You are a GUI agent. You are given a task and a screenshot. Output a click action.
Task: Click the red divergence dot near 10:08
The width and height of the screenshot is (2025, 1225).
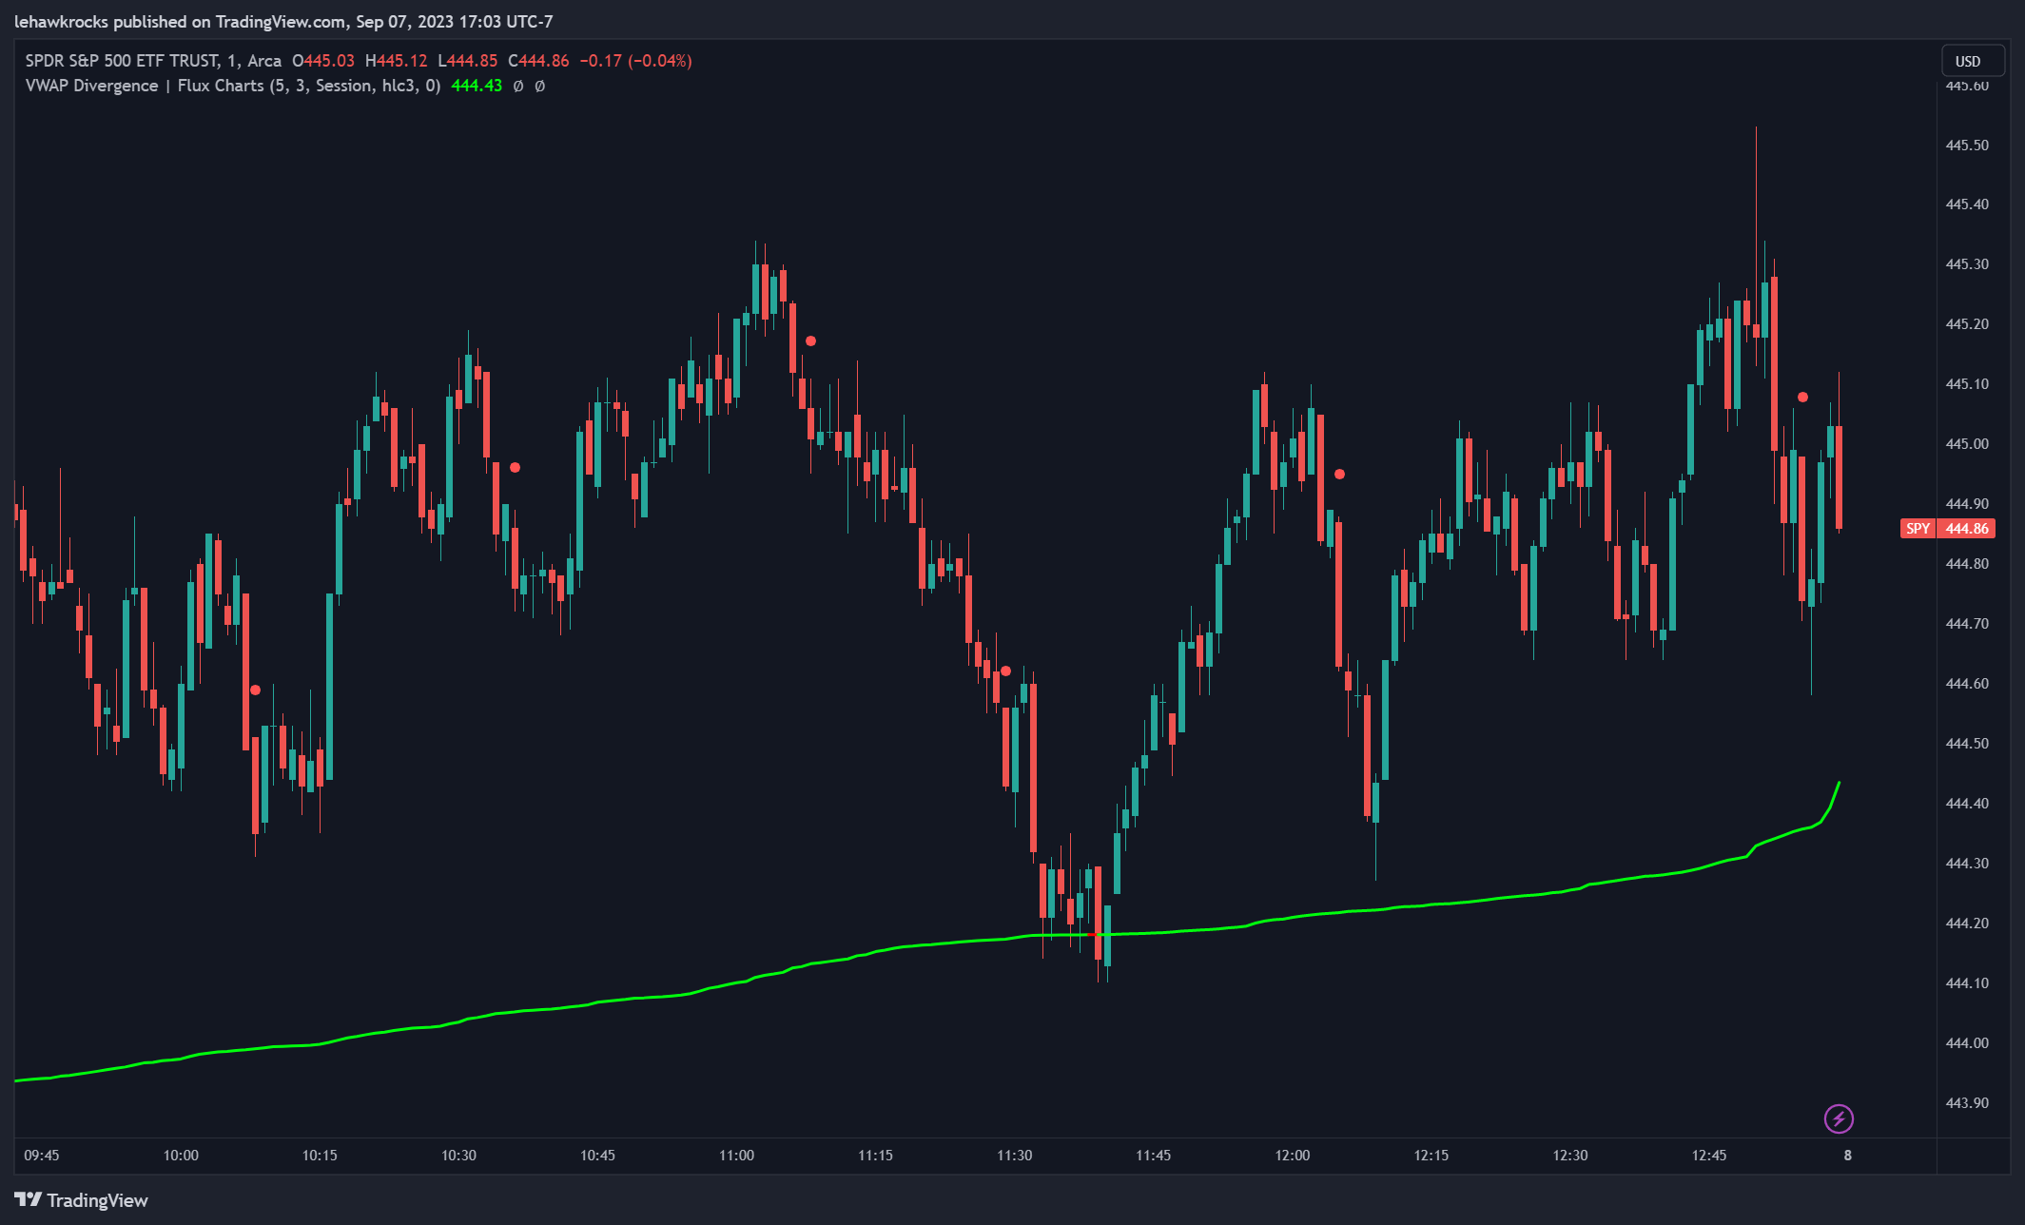255,690
